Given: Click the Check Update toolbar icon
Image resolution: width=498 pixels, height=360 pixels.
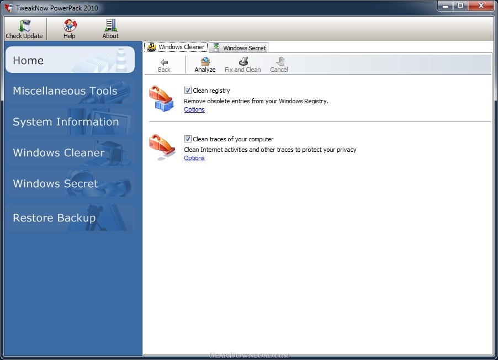Looking at the screenshot, I should click(24, 26).
